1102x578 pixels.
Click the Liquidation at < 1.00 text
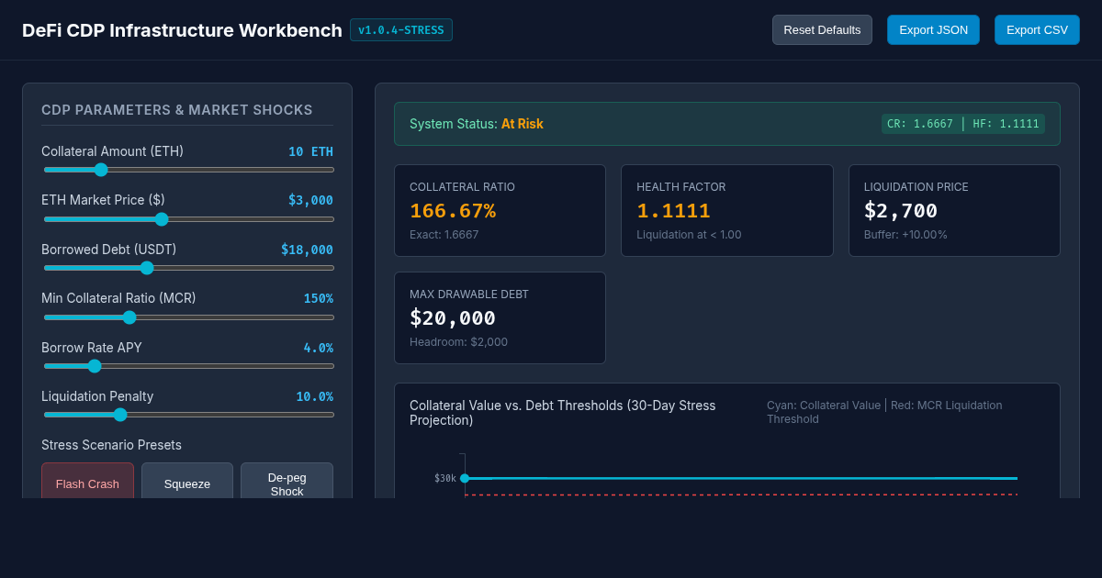click(689, 235)
